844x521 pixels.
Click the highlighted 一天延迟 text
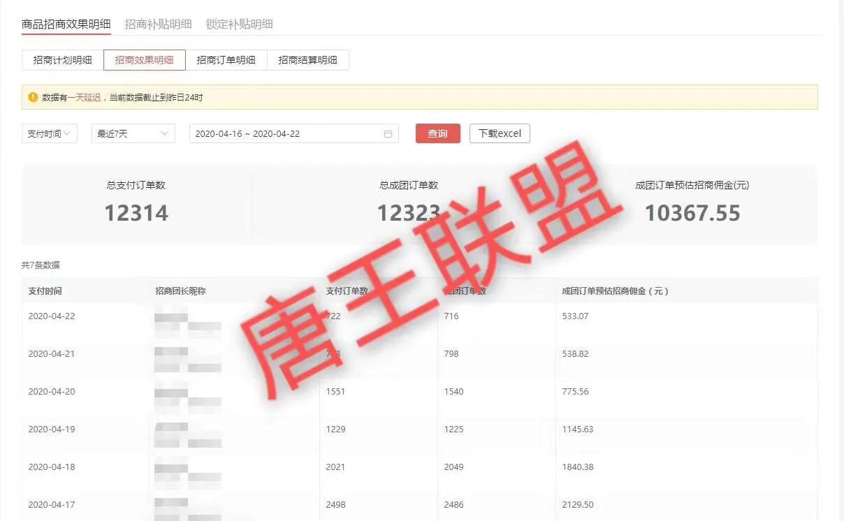(84, 97)
